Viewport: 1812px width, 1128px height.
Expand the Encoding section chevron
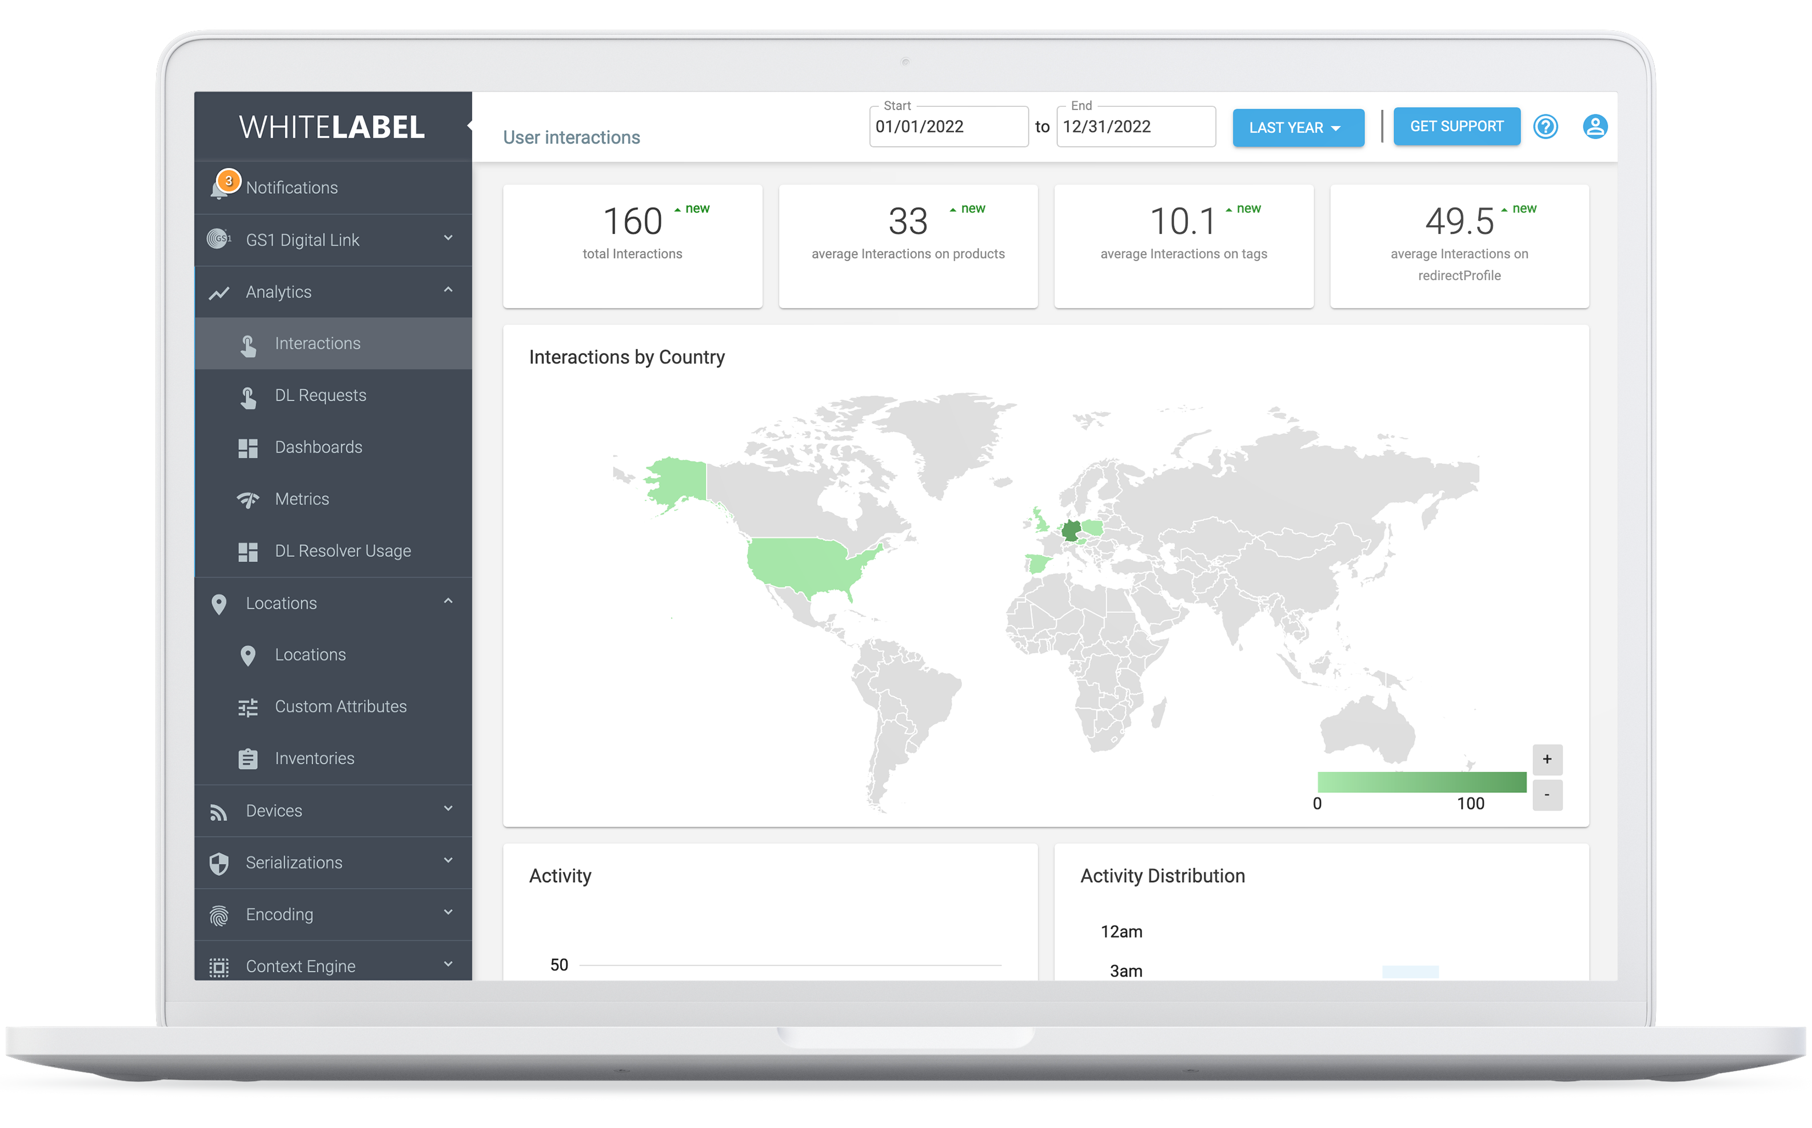pos(448,912)
